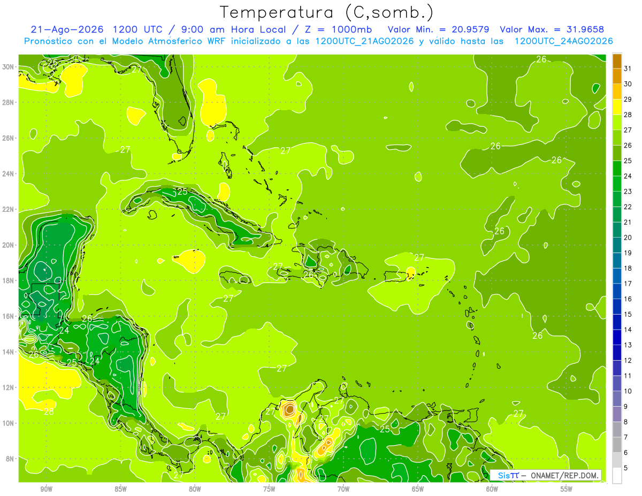Click the color scale value "6"
The width and height of the screenshot is (642, 496).
[626, 453]
